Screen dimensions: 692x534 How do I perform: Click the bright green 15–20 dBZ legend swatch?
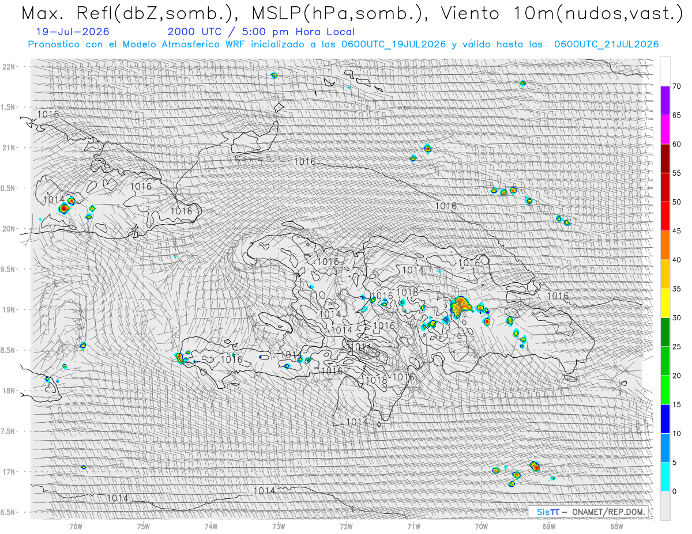click(665, 390)
